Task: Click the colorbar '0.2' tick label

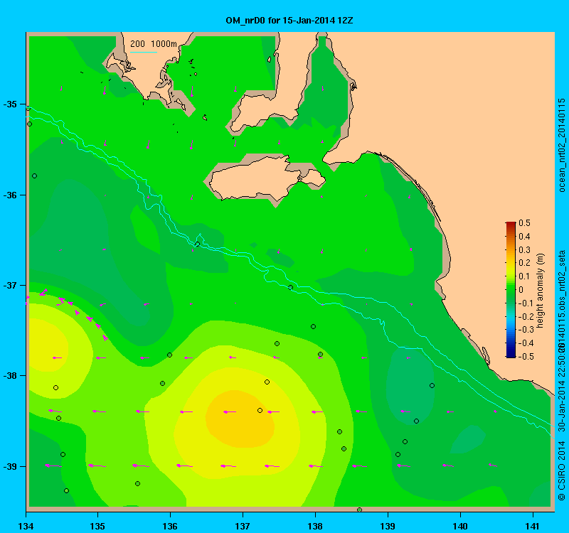Action: [524, 263]
